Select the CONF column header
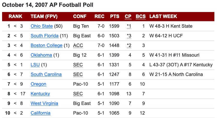The width and height of the screenshot is (217, 118). pyautogui.click(x=80, y=16)
